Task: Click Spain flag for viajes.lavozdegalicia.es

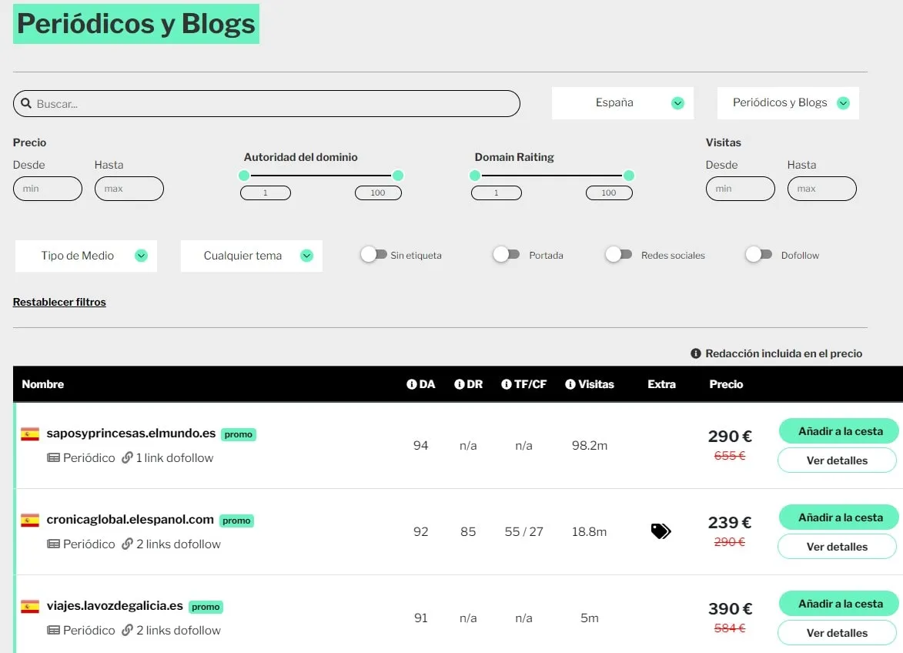Action: (30, 606)
